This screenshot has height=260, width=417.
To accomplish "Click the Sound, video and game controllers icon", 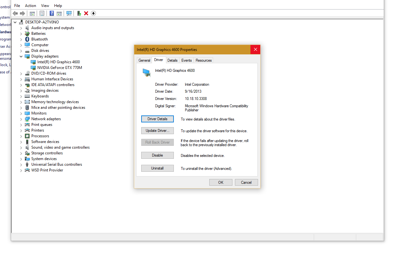I will (x=27, y=147).
